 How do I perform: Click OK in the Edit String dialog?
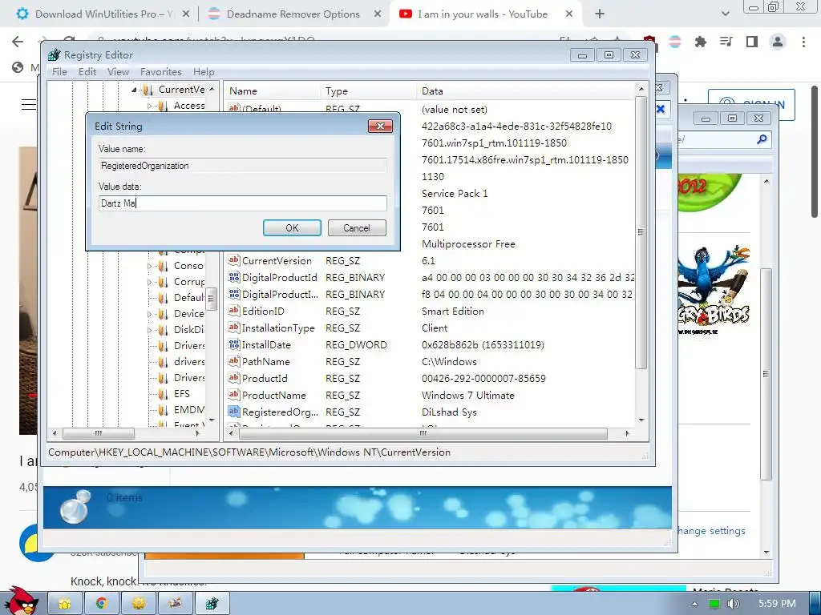[x=292, y=228]
